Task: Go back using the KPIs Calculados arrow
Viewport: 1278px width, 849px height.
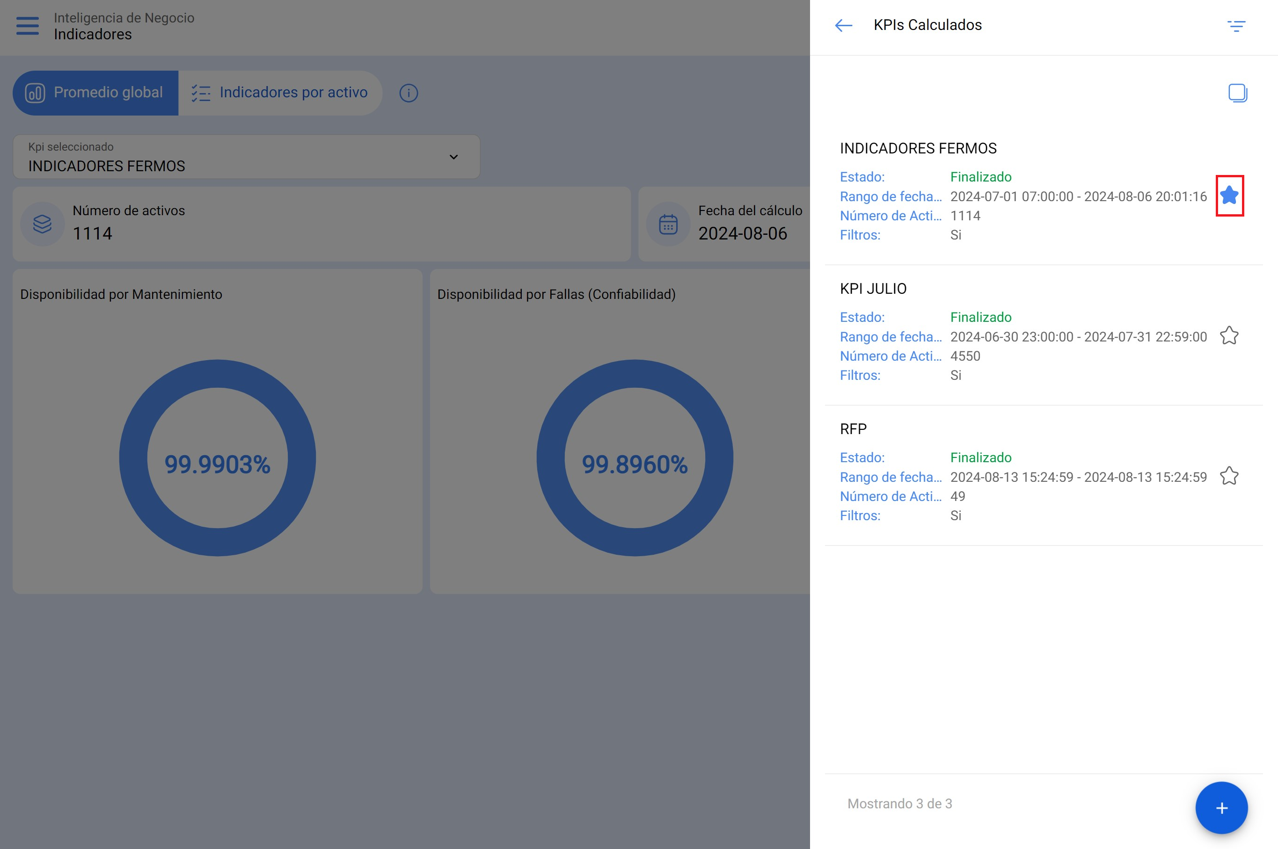Action: [843, 25]
